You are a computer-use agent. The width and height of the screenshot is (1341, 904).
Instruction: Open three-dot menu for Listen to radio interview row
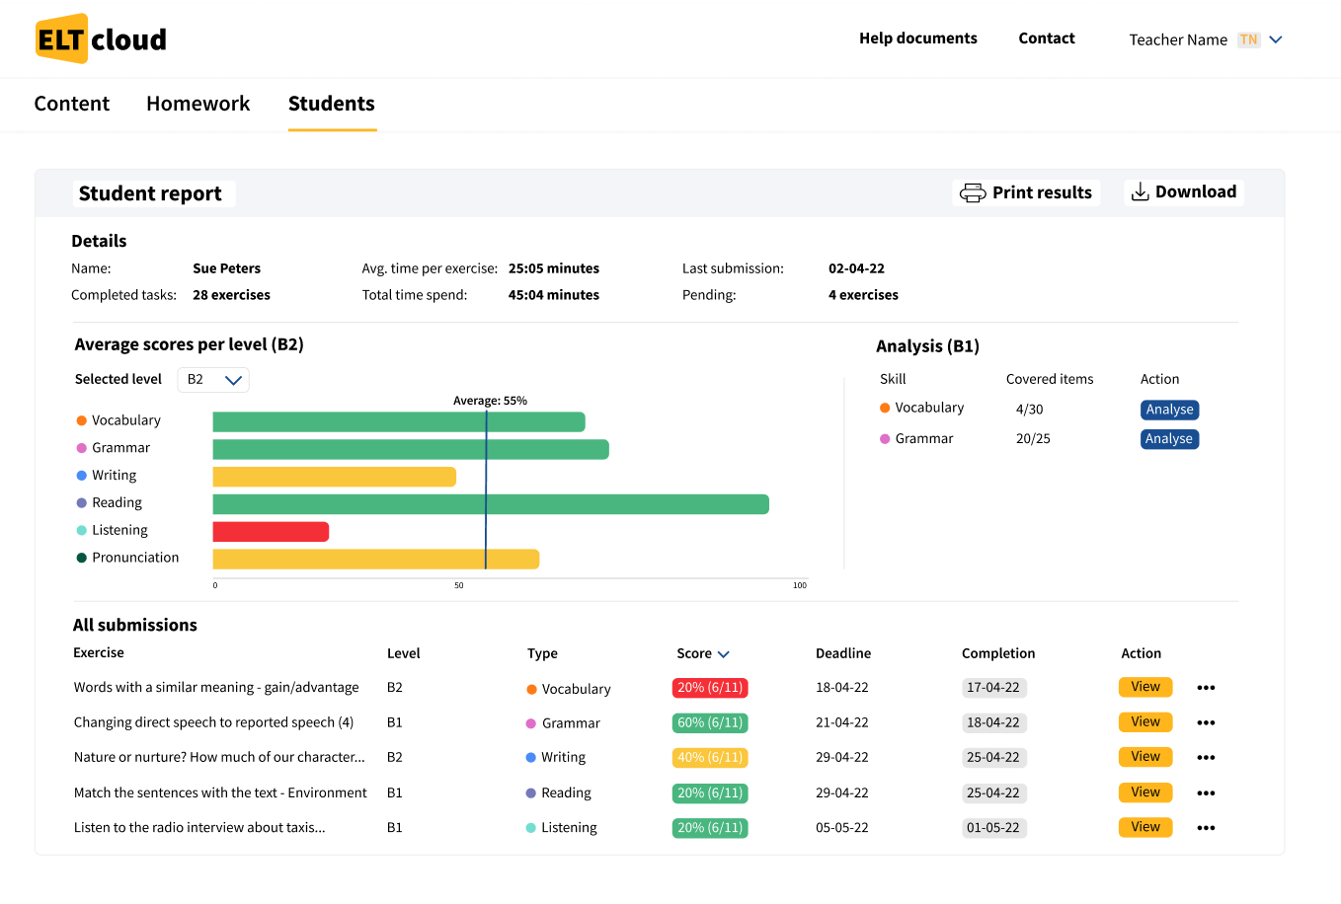[1206, 828]
